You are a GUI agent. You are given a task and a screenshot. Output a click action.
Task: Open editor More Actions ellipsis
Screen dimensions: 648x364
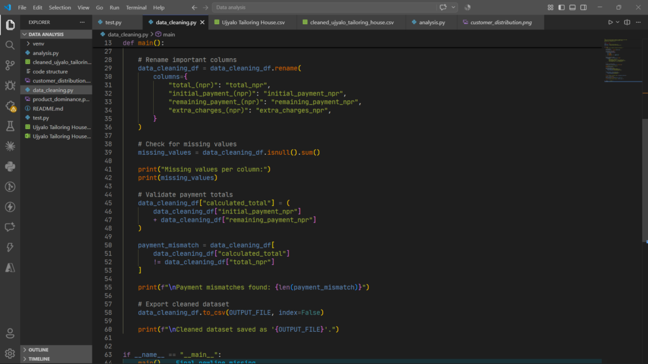639,22
